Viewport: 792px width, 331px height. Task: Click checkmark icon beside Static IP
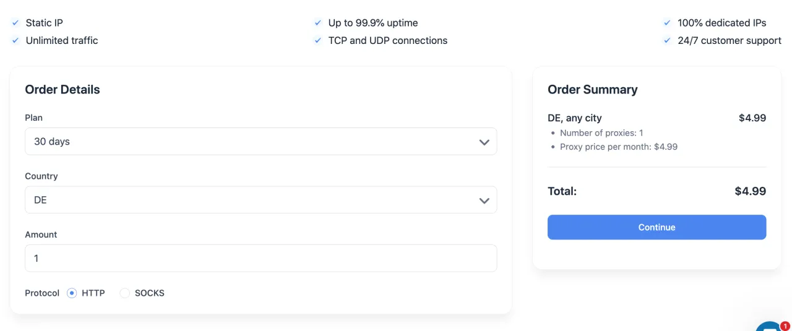(15, 23)
